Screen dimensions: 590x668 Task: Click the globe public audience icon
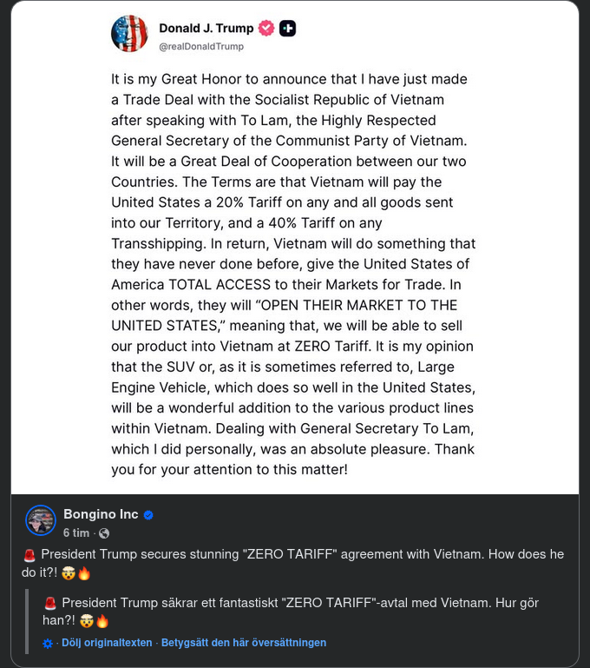coord(104,533)
